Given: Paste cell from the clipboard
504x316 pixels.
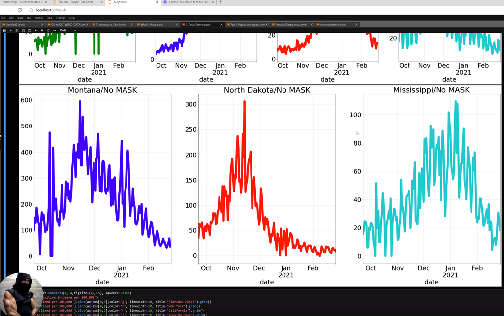Looking at the screenshot, I should point(29,30).
